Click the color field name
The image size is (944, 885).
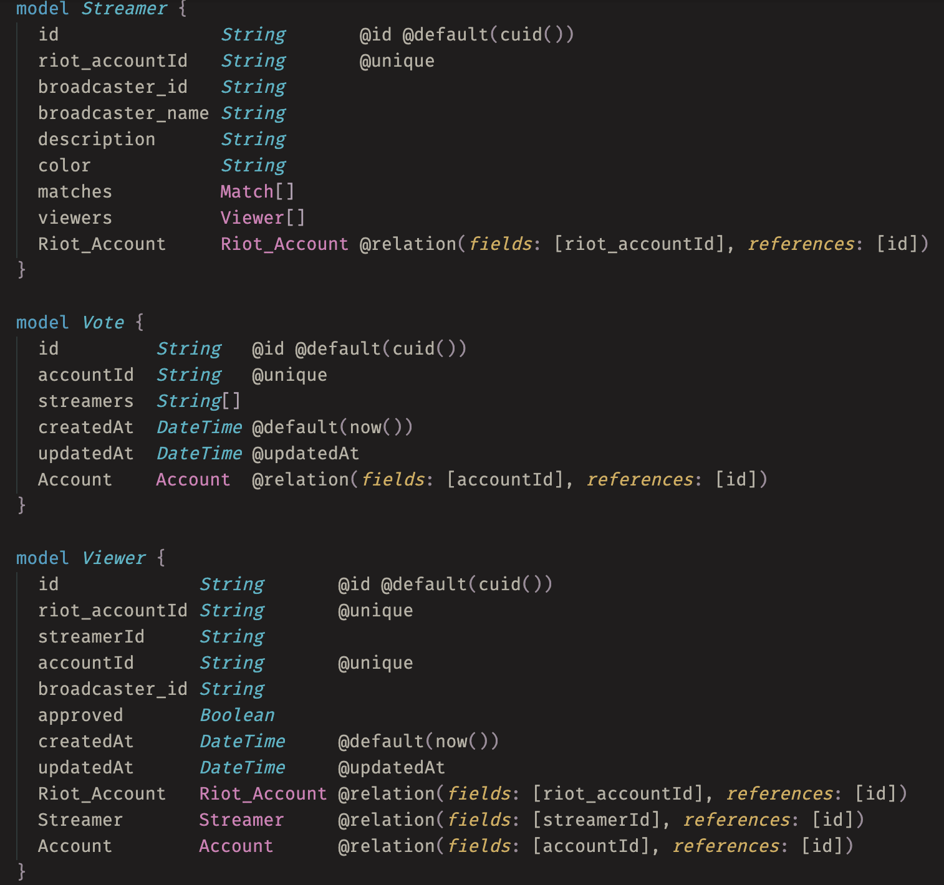click(64, 166)
